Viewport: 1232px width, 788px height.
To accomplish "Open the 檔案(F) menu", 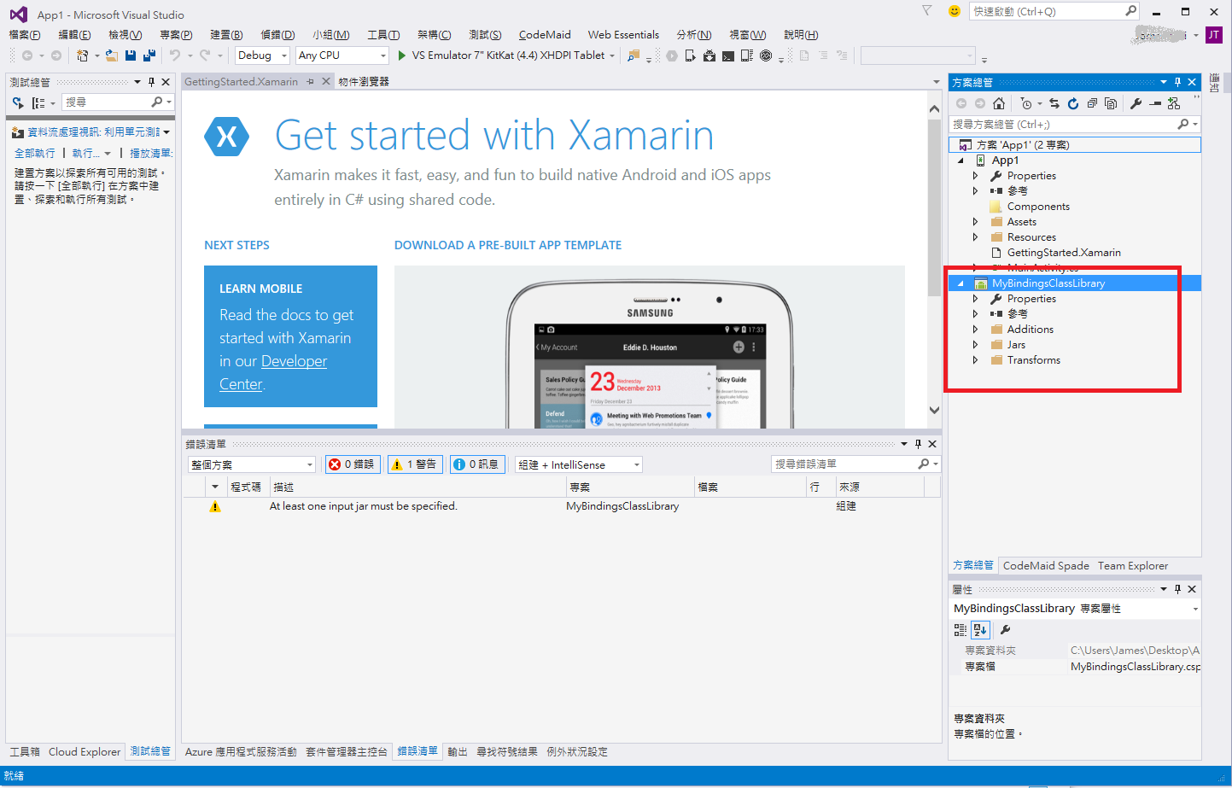I will click(x=24, y=34).
